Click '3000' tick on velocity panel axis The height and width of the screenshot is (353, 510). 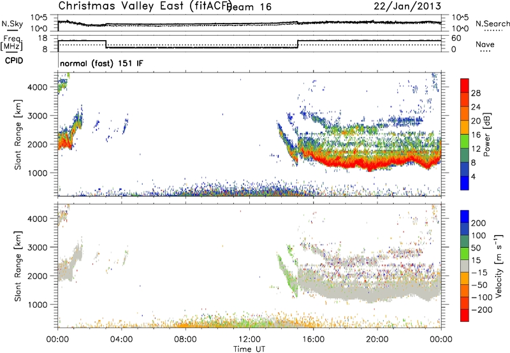[x=37, y=247]
